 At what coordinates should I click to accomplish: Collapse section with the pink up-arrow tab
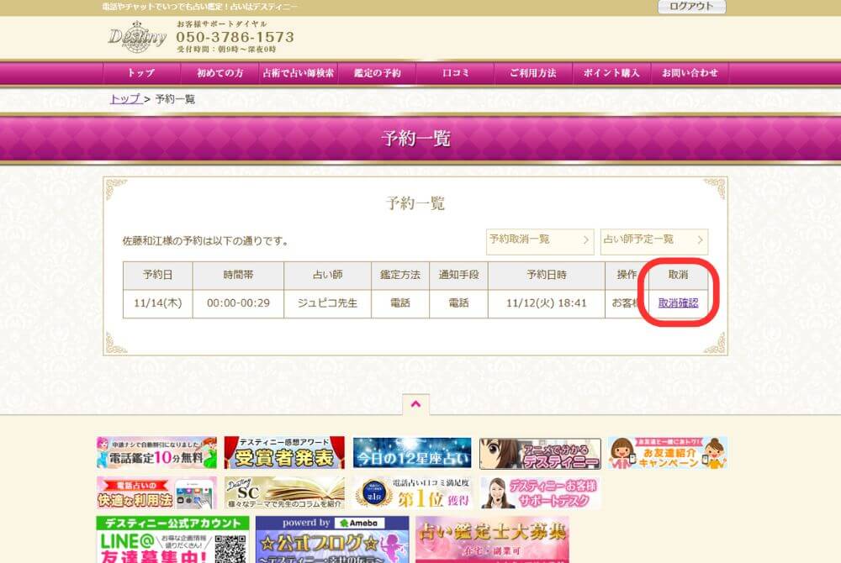[415, 404]
